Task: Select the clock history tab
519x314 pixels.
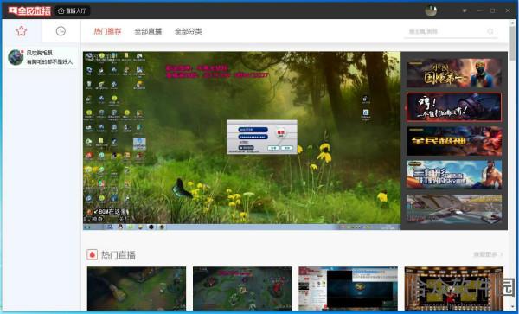Action: (x=61, y=31)
